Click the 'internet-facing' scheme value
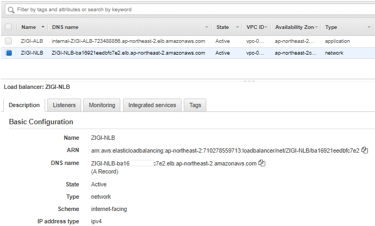 (x=109, y=209)
